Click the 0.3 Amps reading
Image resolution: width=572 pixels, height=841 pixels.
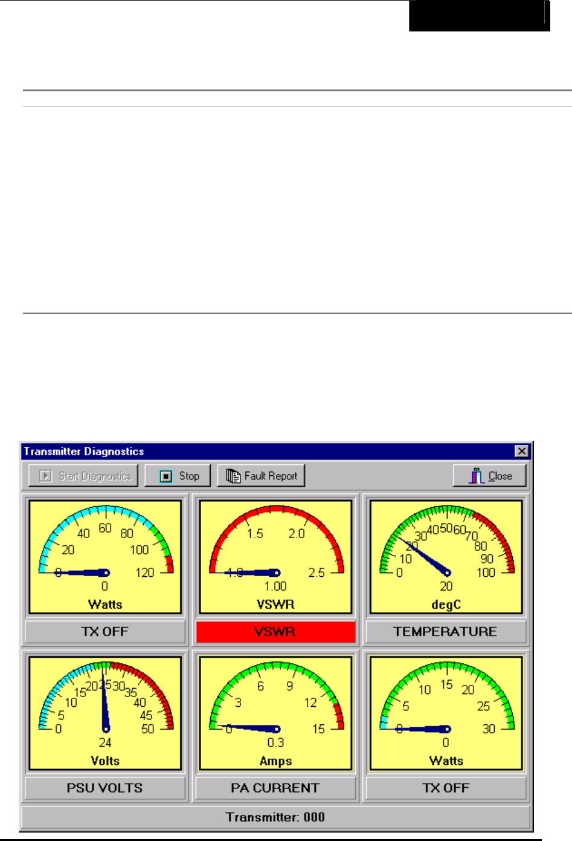pos(275,743)
